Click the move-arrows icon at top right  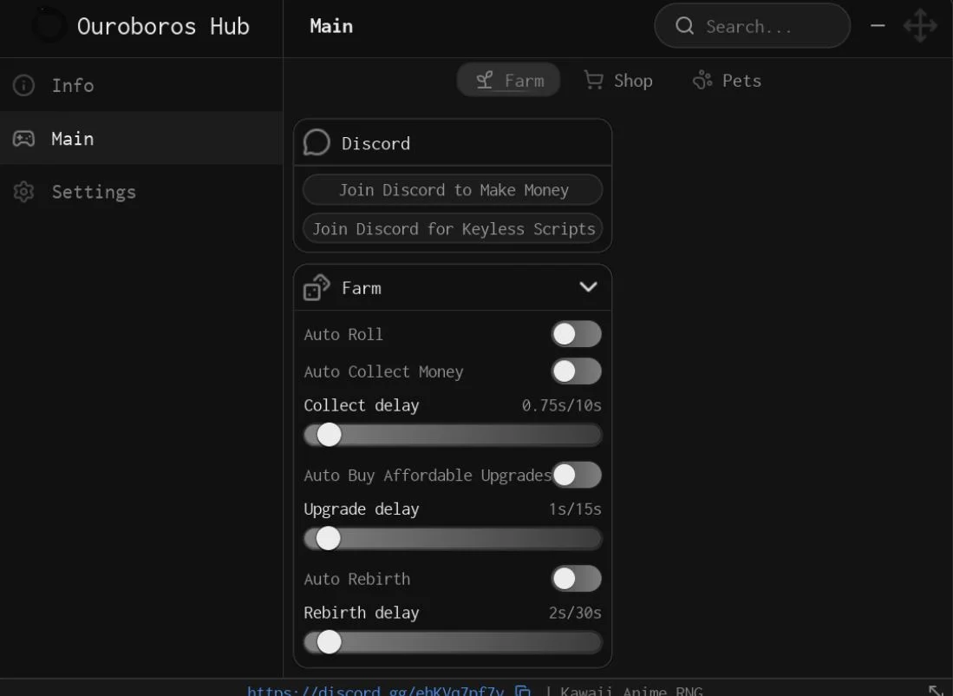pos(919,25)
